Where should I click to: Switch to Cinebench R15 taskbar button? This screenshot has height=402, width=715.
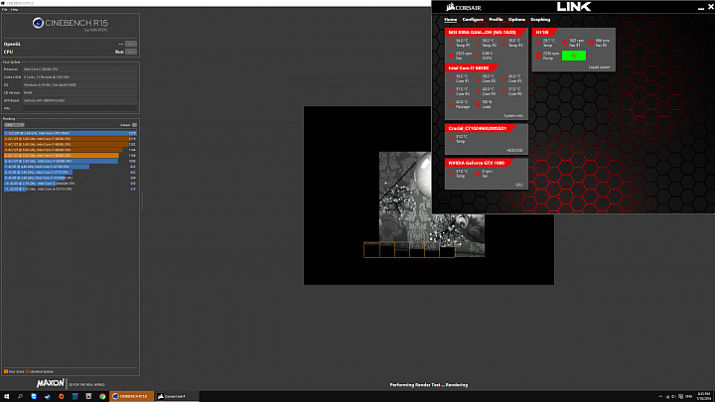pyautogui.click(x=132, y=396)
